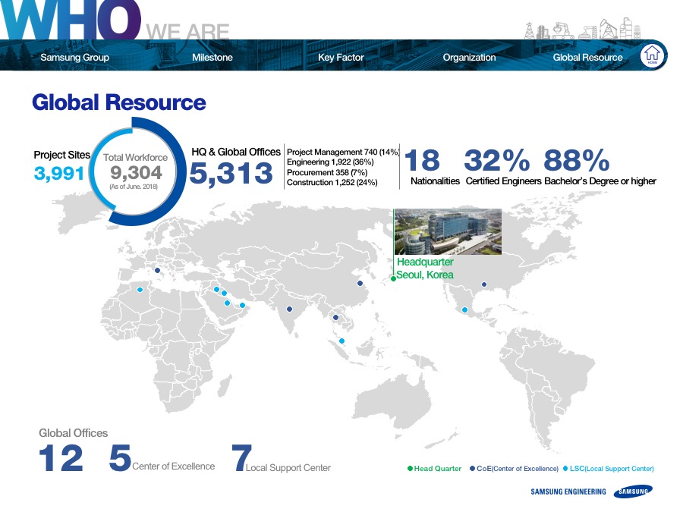Click the Global Offices number 12

[x=61, y=458]
